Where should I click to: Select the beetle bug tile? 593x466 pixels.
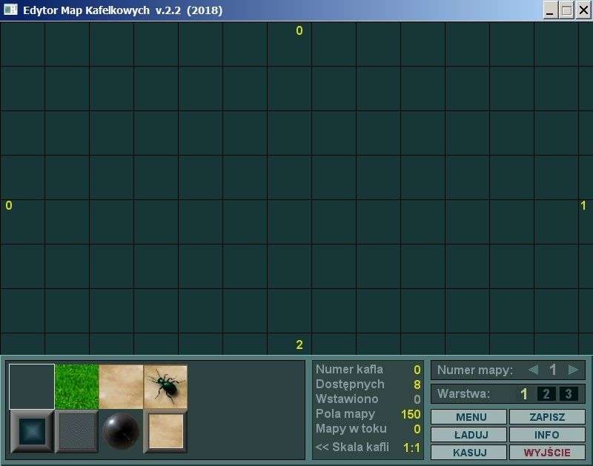coord(165,386)
